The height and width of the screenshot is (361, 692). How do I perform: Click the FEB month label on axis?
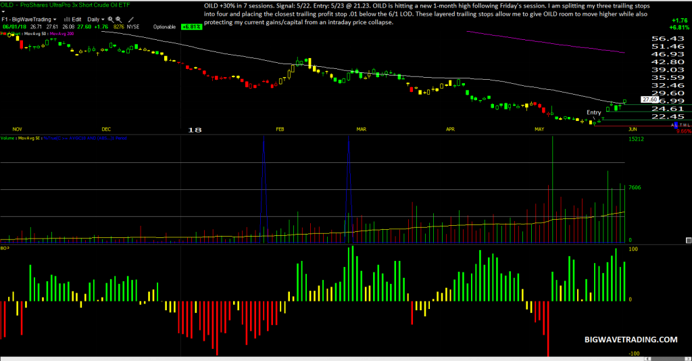tap(280, 129)
